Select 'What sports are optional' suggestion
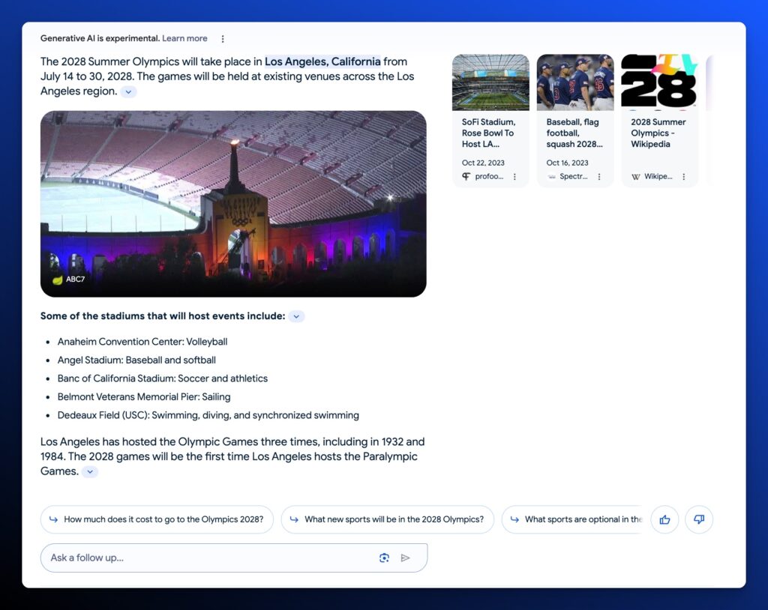 pos(574,519)
